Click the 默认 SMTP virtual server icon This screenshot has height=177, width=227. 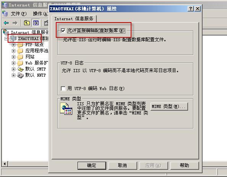tap(21, 69)
